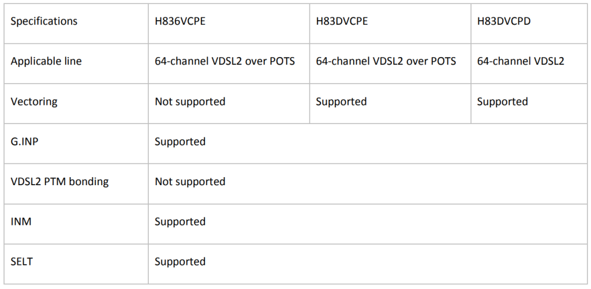Select the H83DVCPE column header
Screen dimensions: 591x289
click(342, 21)
